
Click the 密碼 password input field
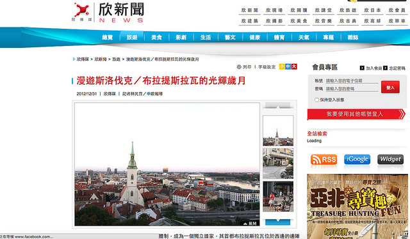click(x=352, y=89)
